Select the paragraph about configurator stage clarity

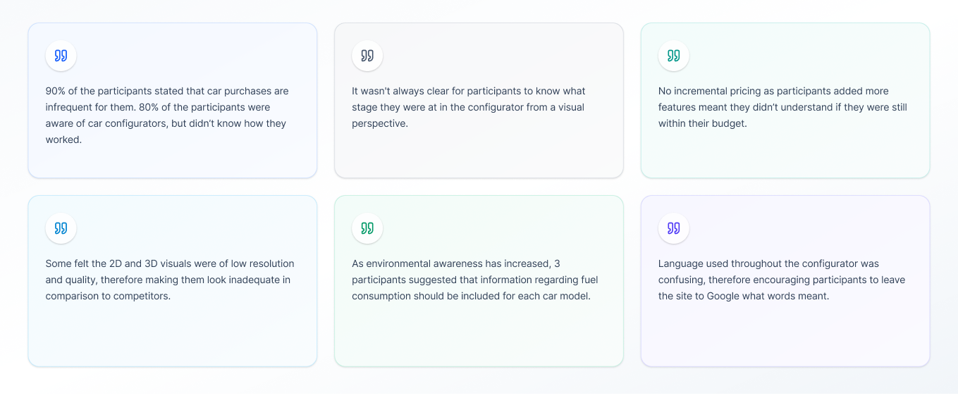[469, 107]
